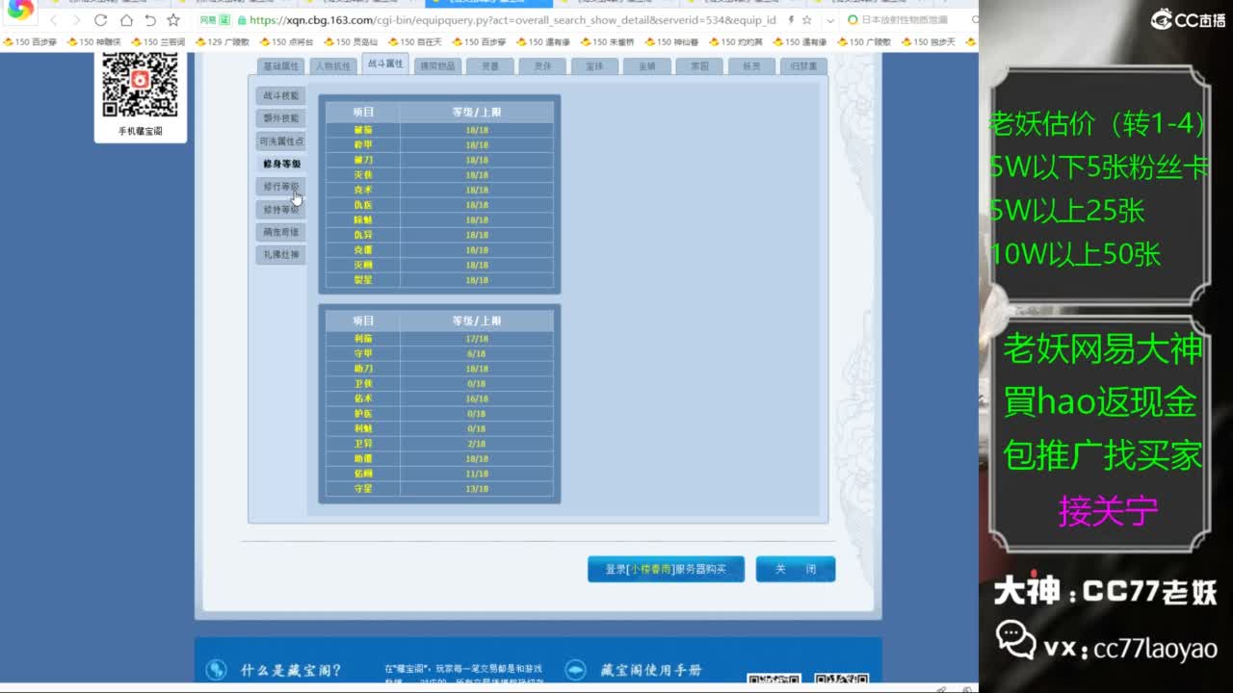Click the lightning icon in address bar
Viewport: 1233px width, 693px height.
click(791, 20)
